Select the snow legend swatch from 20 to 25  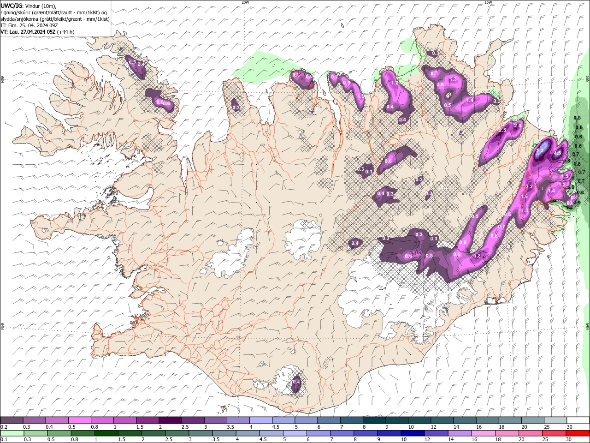click(533, 420)
